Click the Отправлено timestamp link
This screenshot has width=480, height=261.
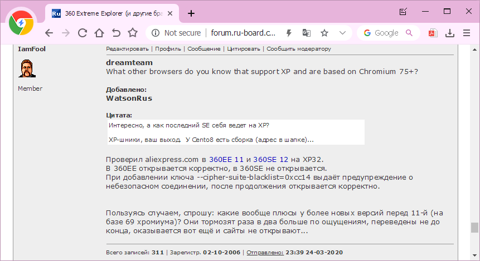[265, 253]
